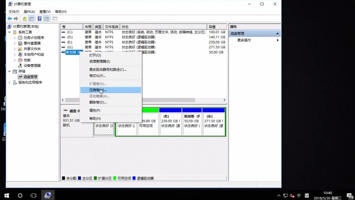Expand the 共享文件夹 node arrow

click(15, 49)
